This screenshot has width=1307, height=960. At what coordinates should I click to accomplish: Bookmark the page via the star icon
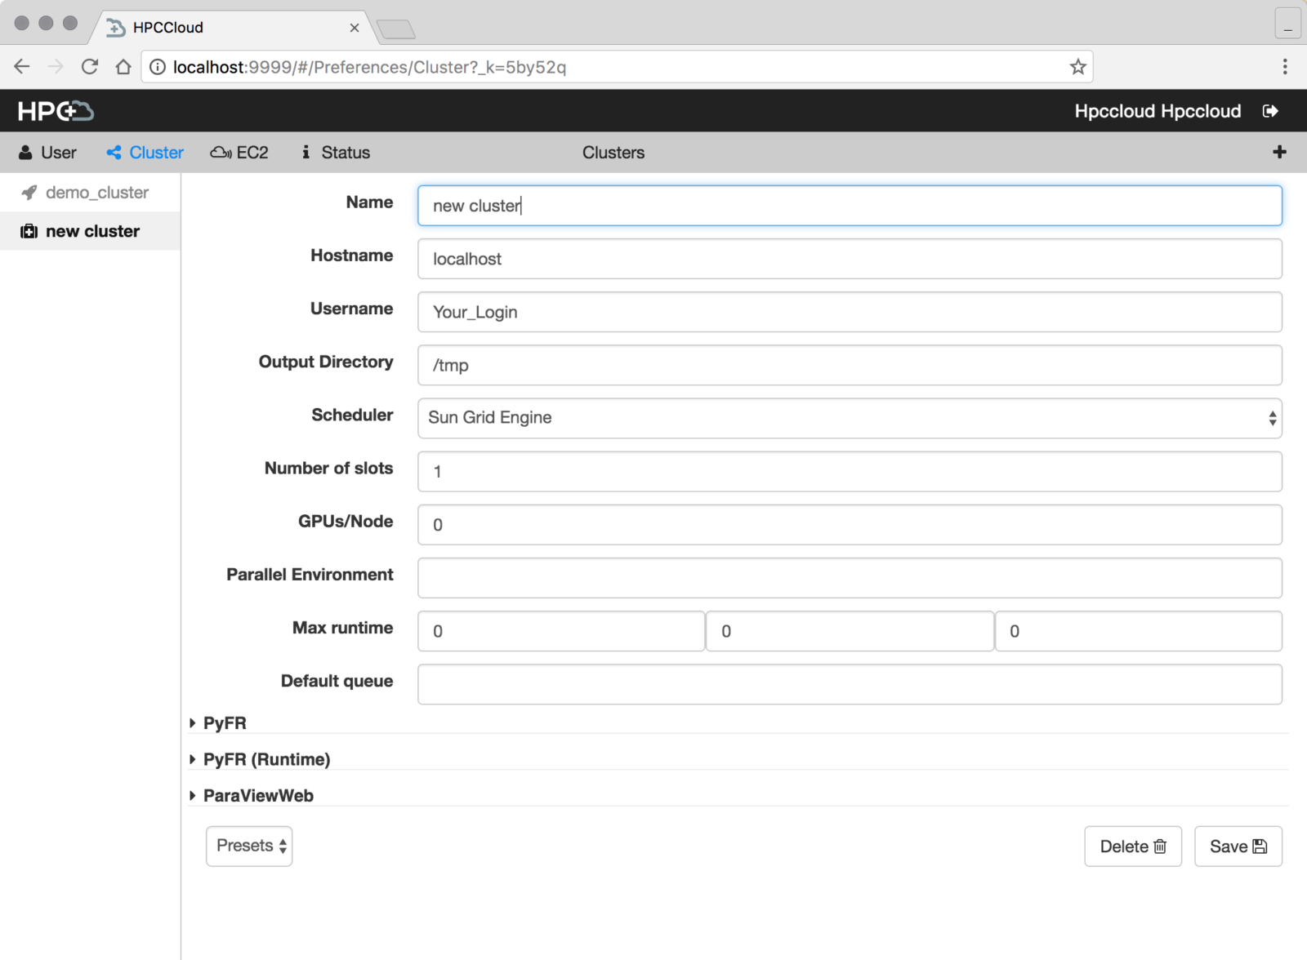1078,66
